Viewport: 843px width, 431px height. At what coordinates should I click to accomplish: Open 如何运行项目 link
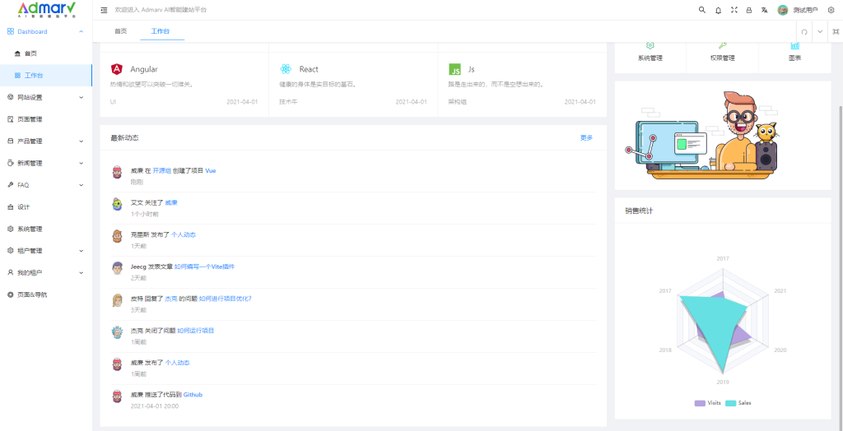(196, 331)
